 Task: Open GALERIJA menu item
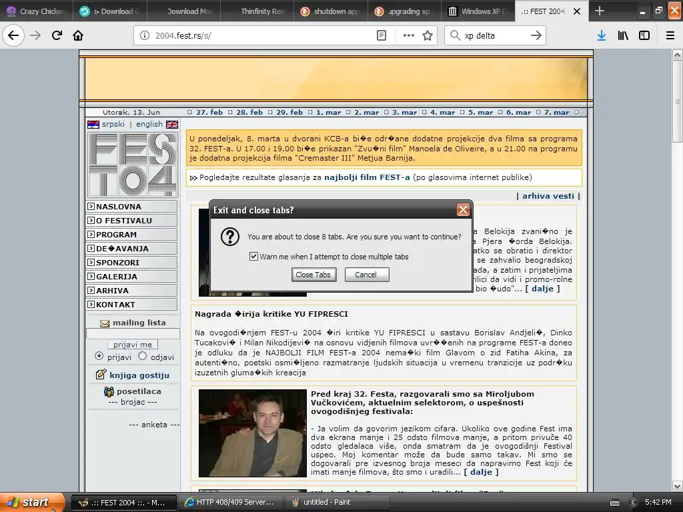131,277
